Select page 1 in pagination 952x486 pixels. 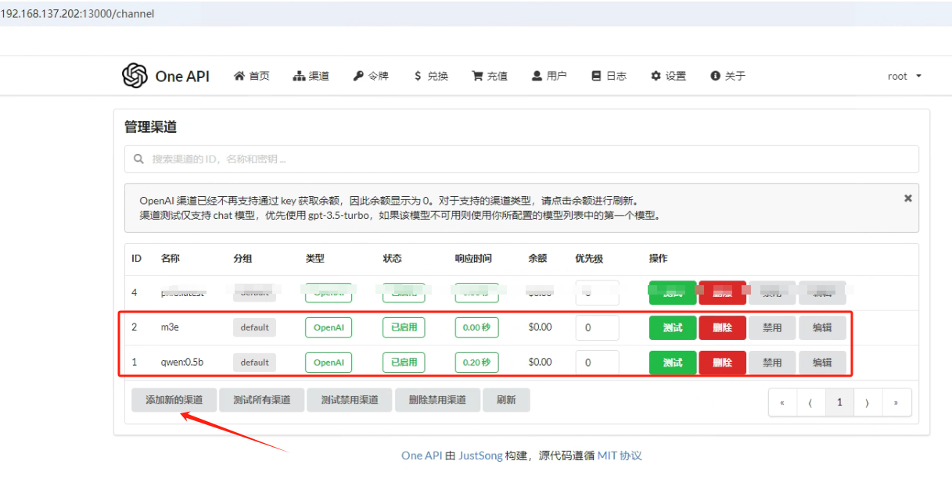[839, 402]
